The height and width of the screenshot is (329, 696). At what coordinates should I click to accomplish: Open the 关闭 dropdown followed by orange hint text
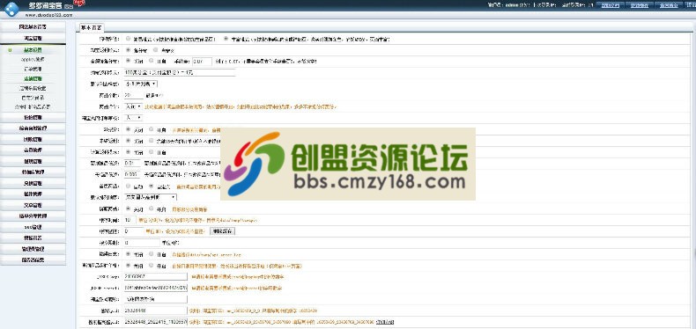pos(134,106)
